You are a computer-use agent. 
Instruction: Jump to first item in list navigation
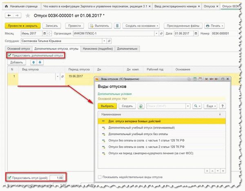click(207, 171)
